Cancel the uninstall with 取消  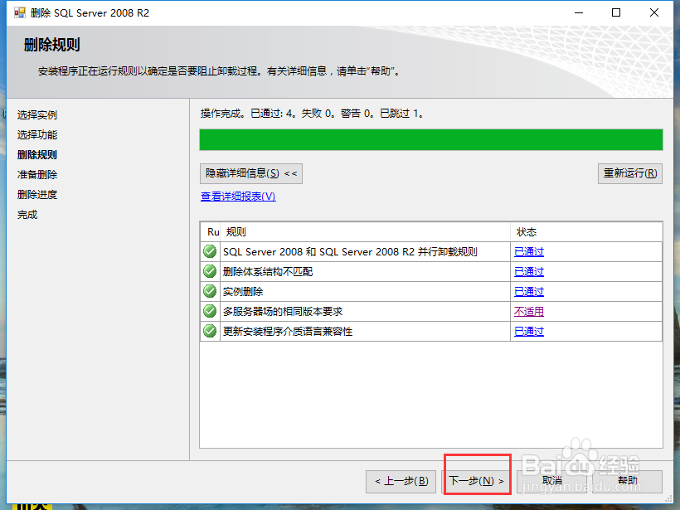[552, 481]
